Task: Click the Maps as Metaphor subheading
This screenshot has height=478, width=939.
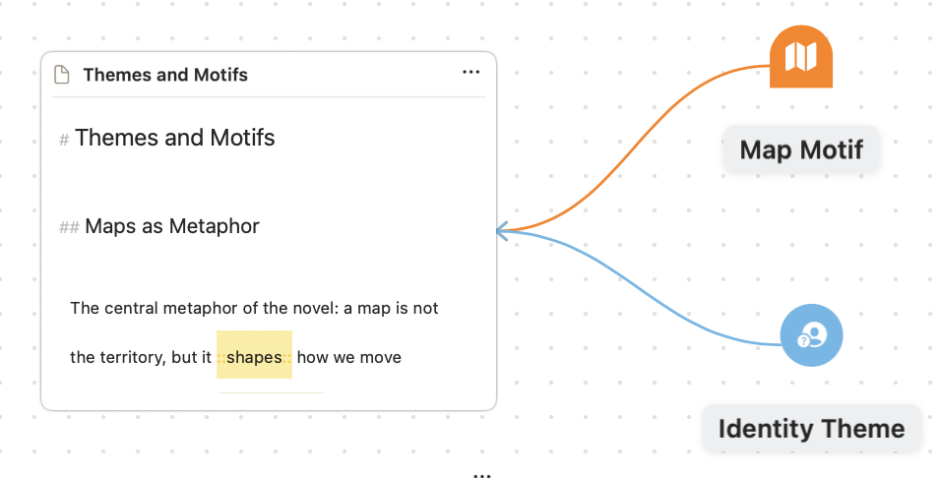Action: click(172, 226)
